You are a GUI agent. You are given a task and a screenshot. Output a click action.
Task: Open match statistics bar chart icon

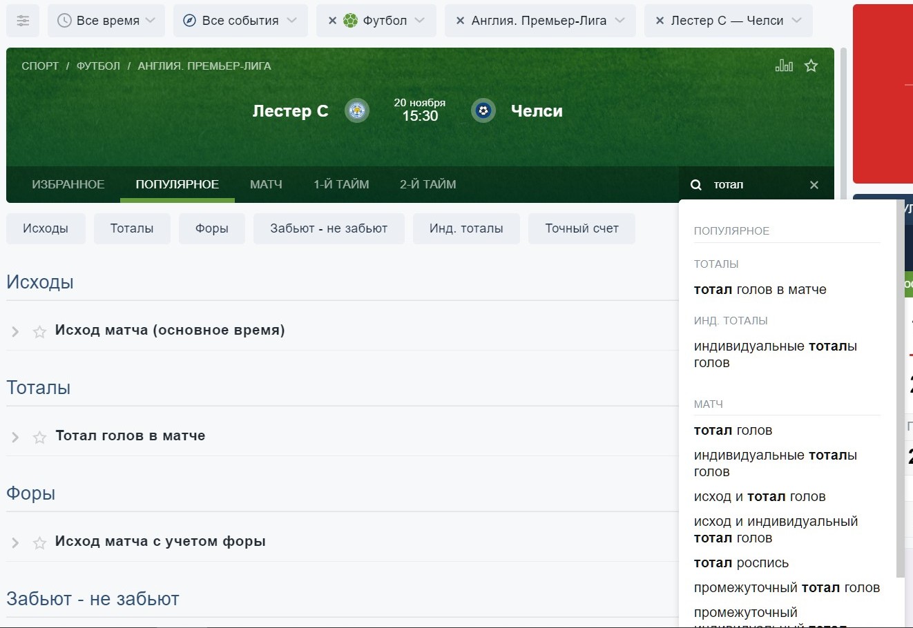(784, 66)
